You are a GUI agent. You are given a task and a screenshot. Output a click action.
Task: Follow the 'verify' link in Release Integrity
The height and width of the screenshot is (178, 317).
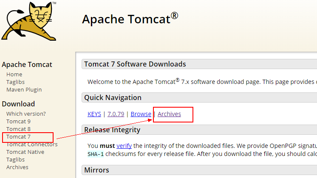click(124, 146)
